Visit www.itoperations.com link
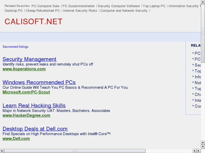The height and width of the screenshot is (153, 205). coord(24,69)
